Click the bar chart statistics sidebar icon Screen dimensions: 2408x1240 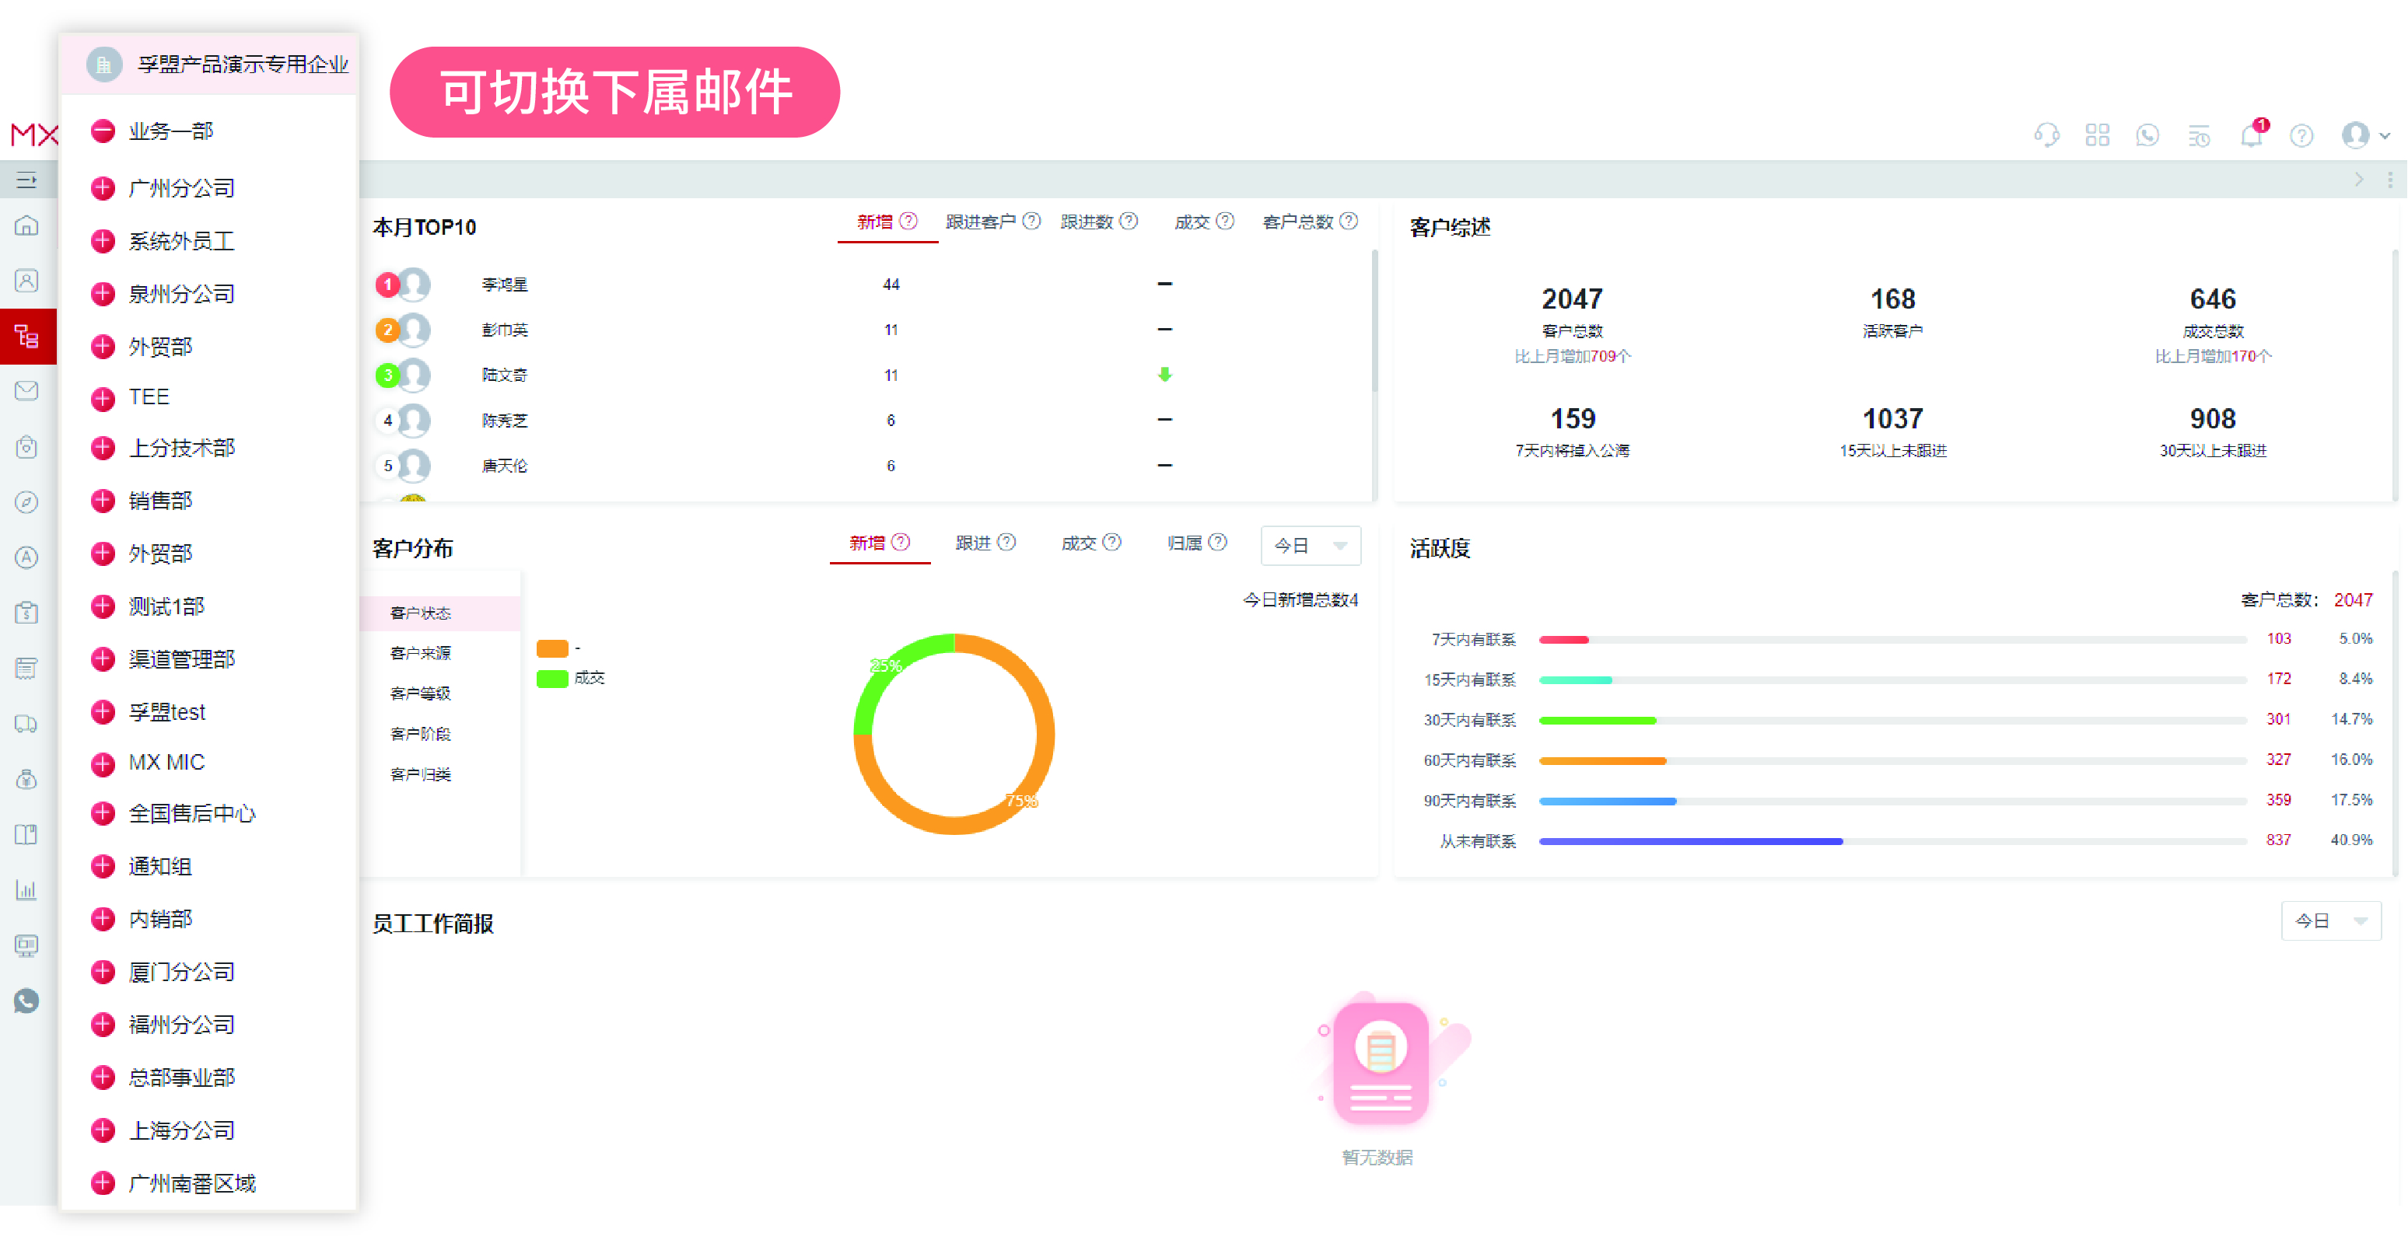[26, 889]
